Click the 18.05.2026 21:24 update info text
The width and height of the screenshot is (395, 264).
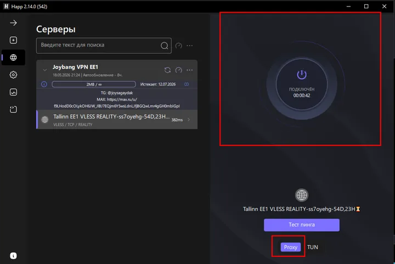87,75
